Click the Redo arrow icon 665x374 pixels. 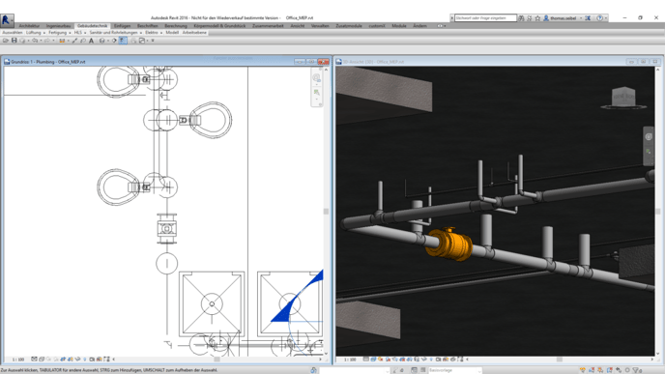(x=47, y=41)
